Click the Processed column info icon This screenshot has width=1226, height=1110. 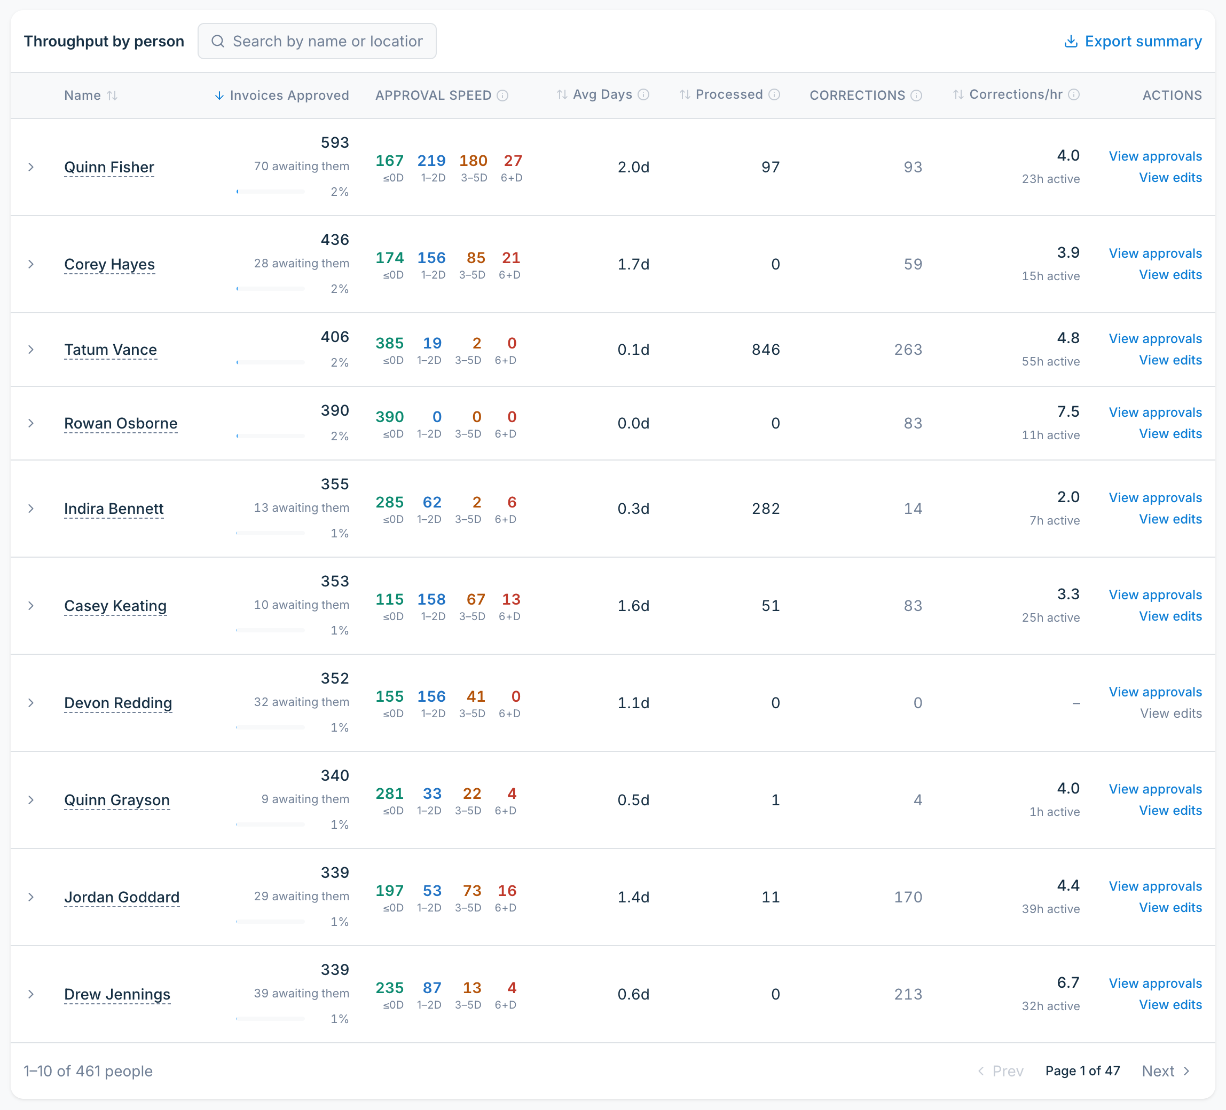pyautogui.click(x=774, y=94)
